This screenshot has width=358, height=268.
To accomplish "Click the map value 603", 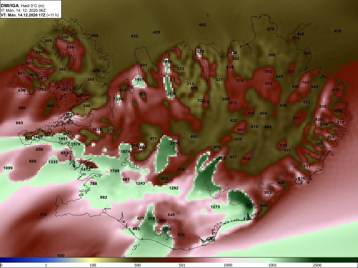I will (x=241, y=130).
